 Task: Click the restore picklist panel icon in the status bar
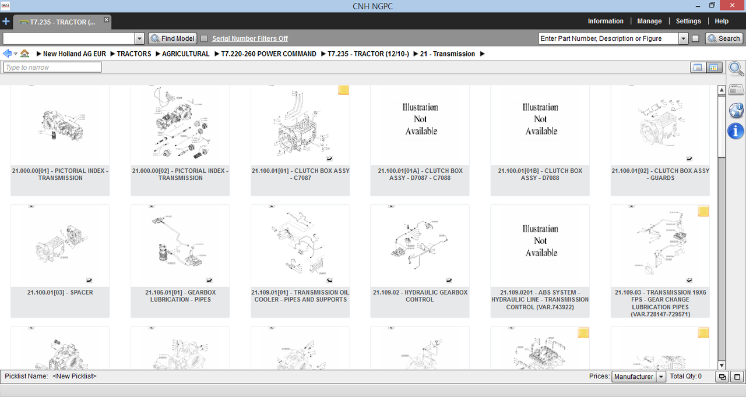pos(722,377)
